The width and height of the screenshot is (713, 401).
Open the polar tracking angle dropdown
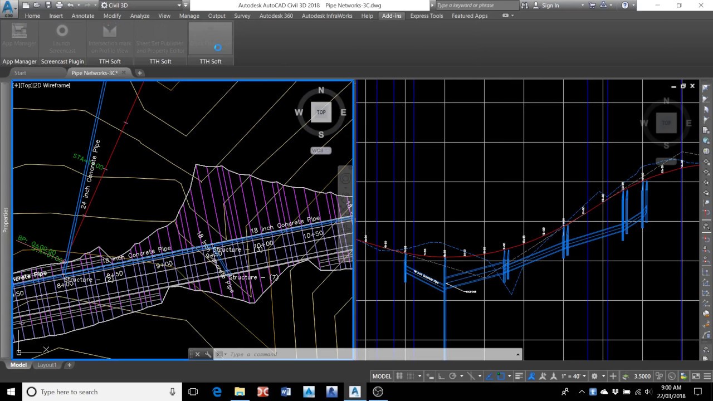[462, 376]
